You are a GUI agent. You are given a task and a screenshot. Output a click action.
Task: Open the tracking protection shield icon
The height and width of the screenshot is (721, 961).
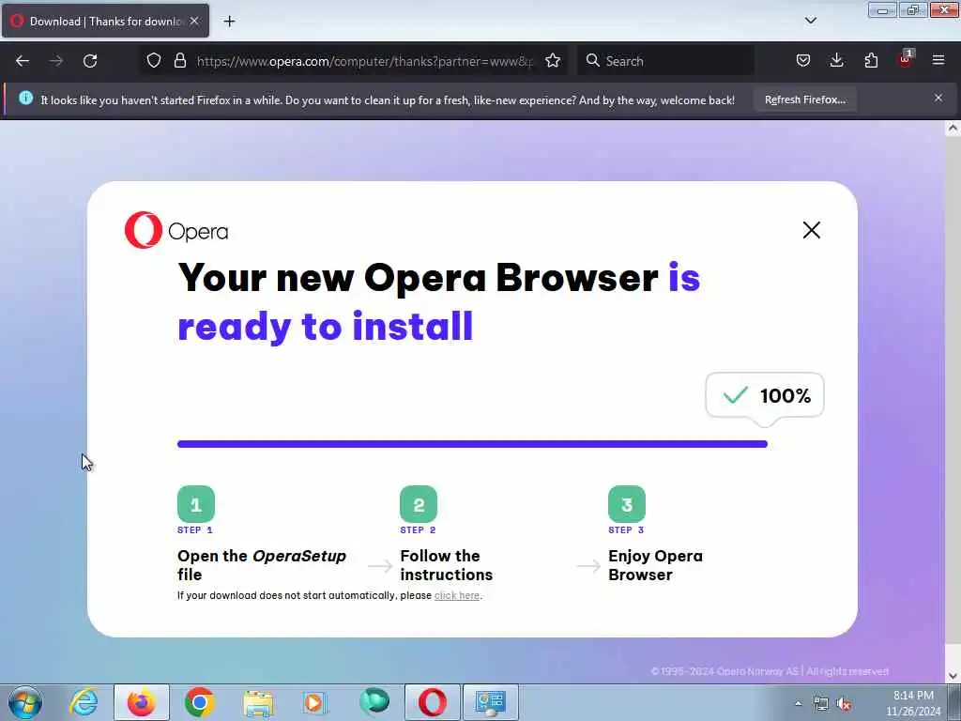point(154,61)
